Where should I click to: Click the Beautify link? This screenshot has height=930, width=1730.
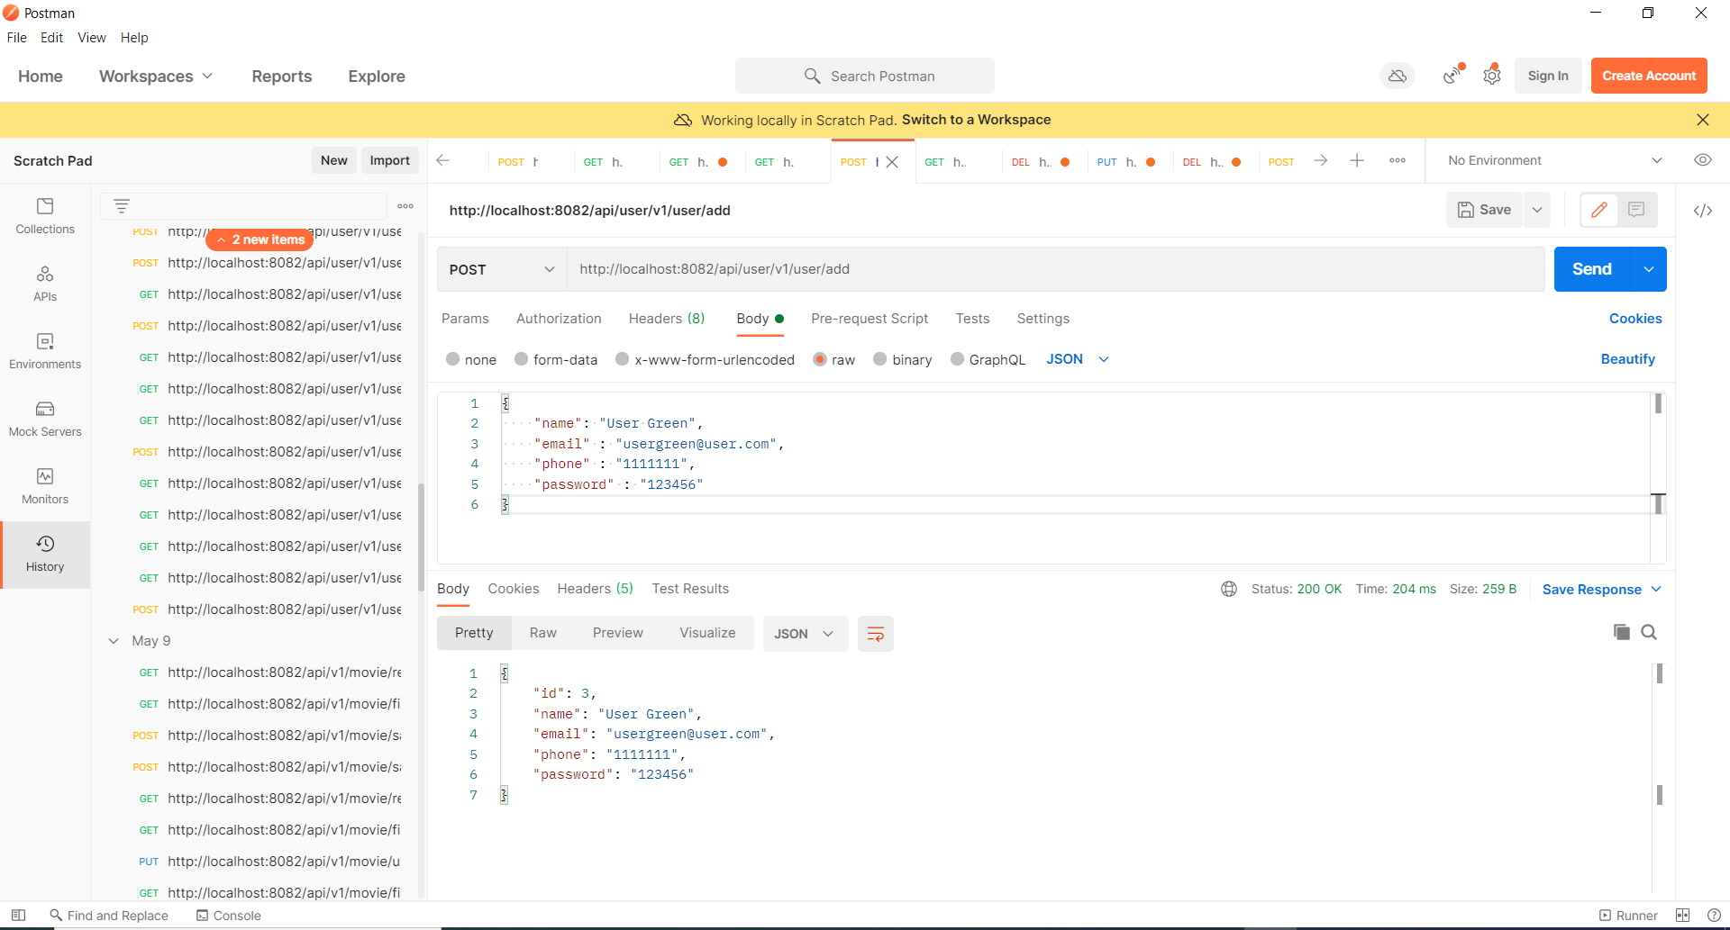tap(1627, 359)
